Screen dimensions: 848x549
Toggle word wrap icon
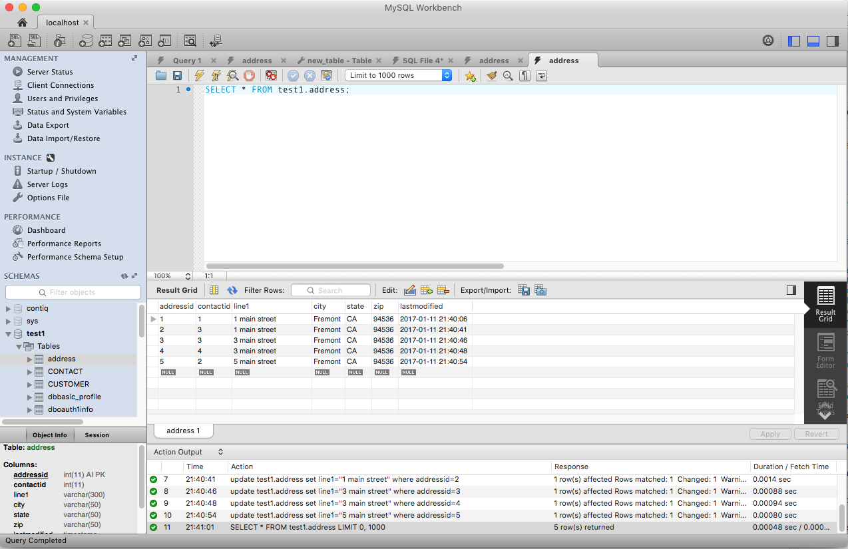[x=542, y=76]
